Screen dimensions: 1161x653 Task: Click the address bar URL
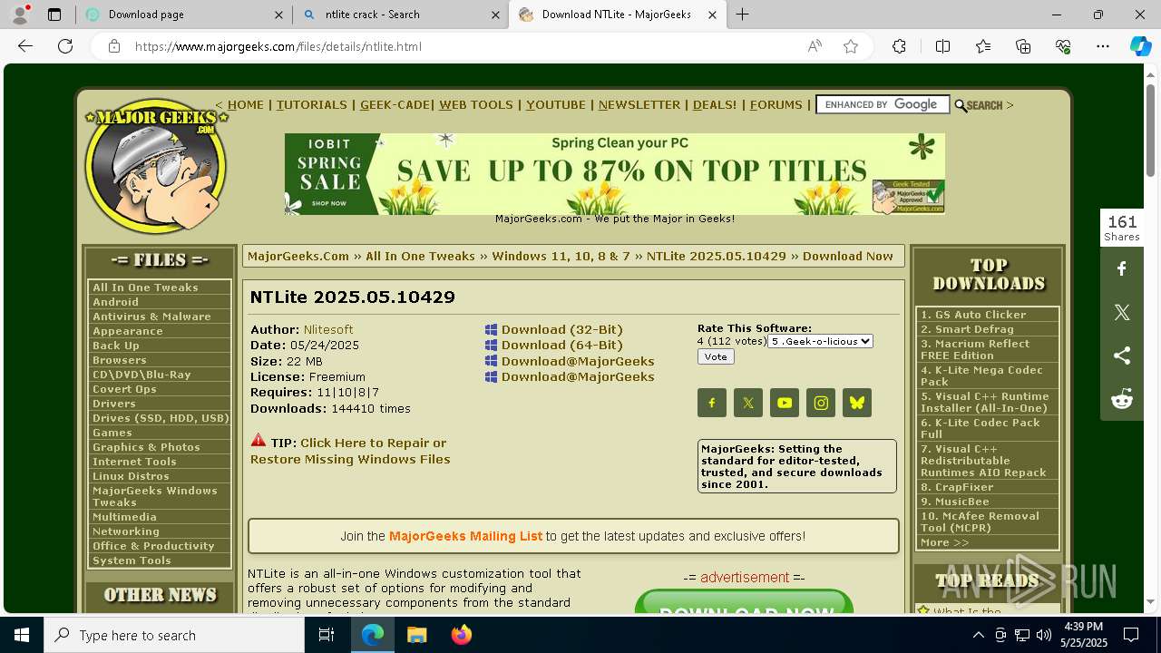coord(278,46)
